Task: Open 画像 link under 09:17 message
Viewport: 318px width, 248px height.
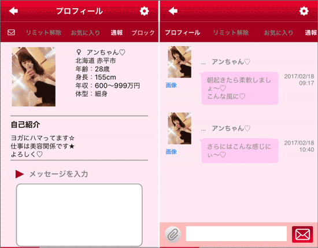Action: [x=171, y=85]
